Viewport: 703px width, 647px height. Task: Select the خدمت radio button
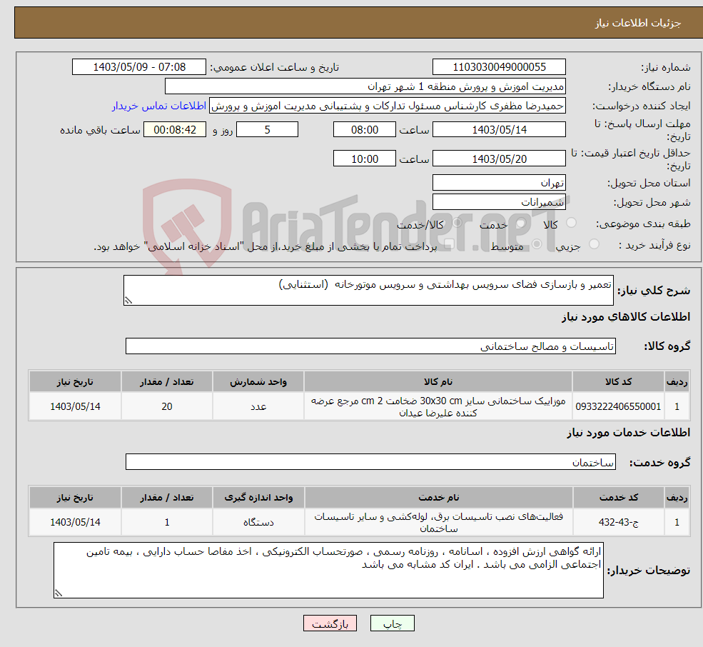521,223
